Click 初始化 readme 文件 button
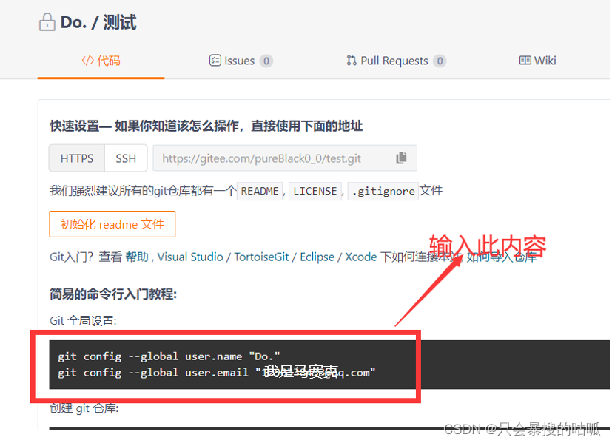Viewport: 612px width, 443px height. (112, 224)
